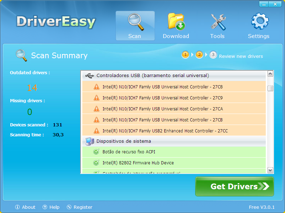This screenshot has width=285, height=213.
Task: Click step 3 circle in the wizard
Action: pyautogui.click(x=213, y=55)
